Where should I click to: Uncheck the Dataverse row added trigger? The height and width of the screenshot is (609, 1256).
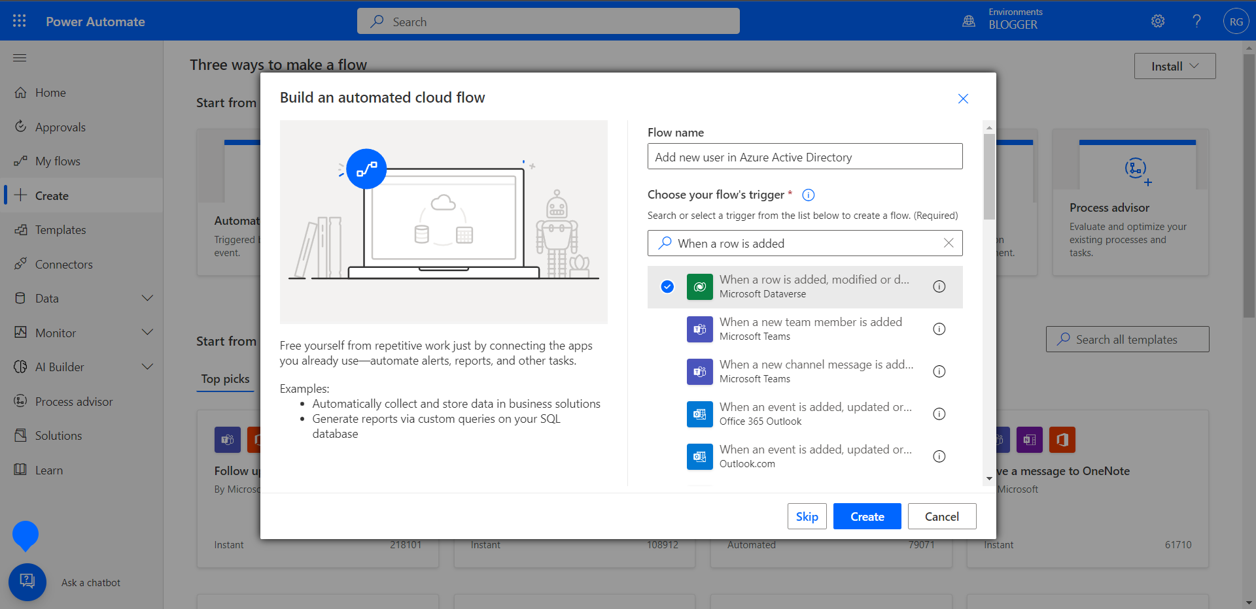pos(667,286)
